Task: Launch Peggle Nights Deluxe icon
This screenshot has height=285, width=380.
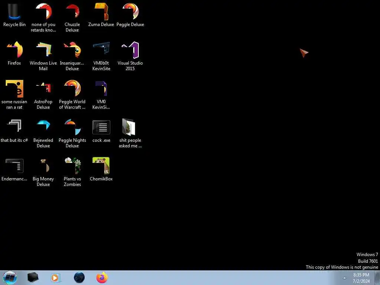Action: 72,133
